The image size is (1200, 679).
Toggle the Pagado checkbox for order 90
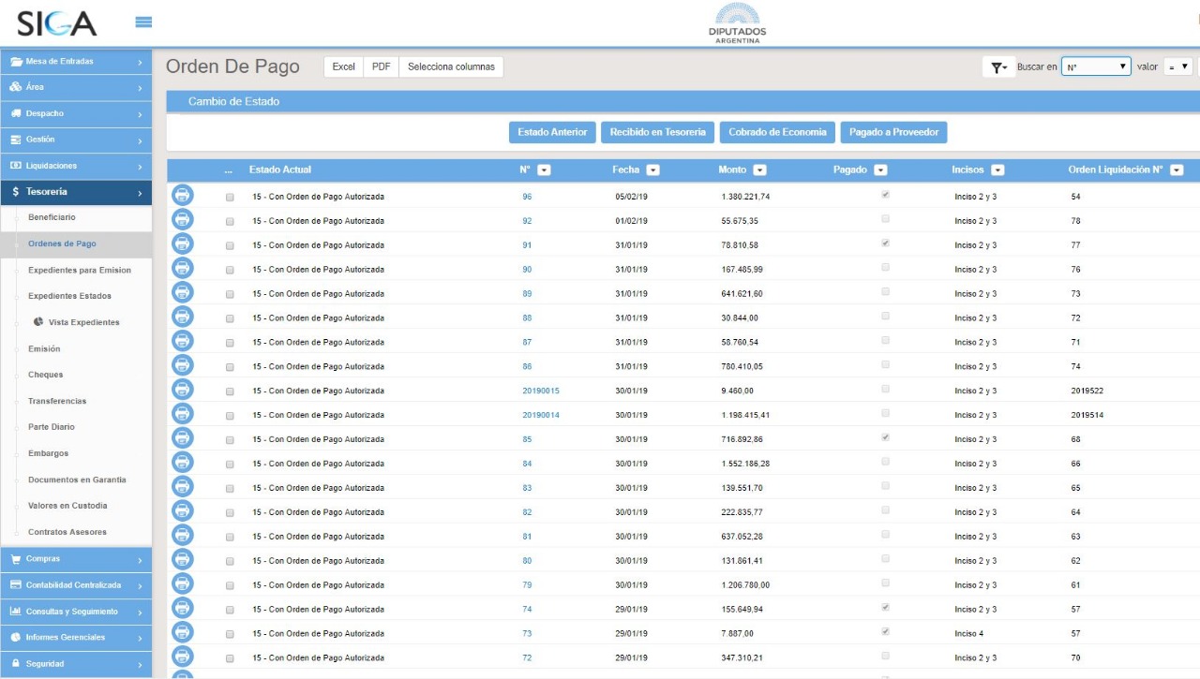tap(886, 267)
